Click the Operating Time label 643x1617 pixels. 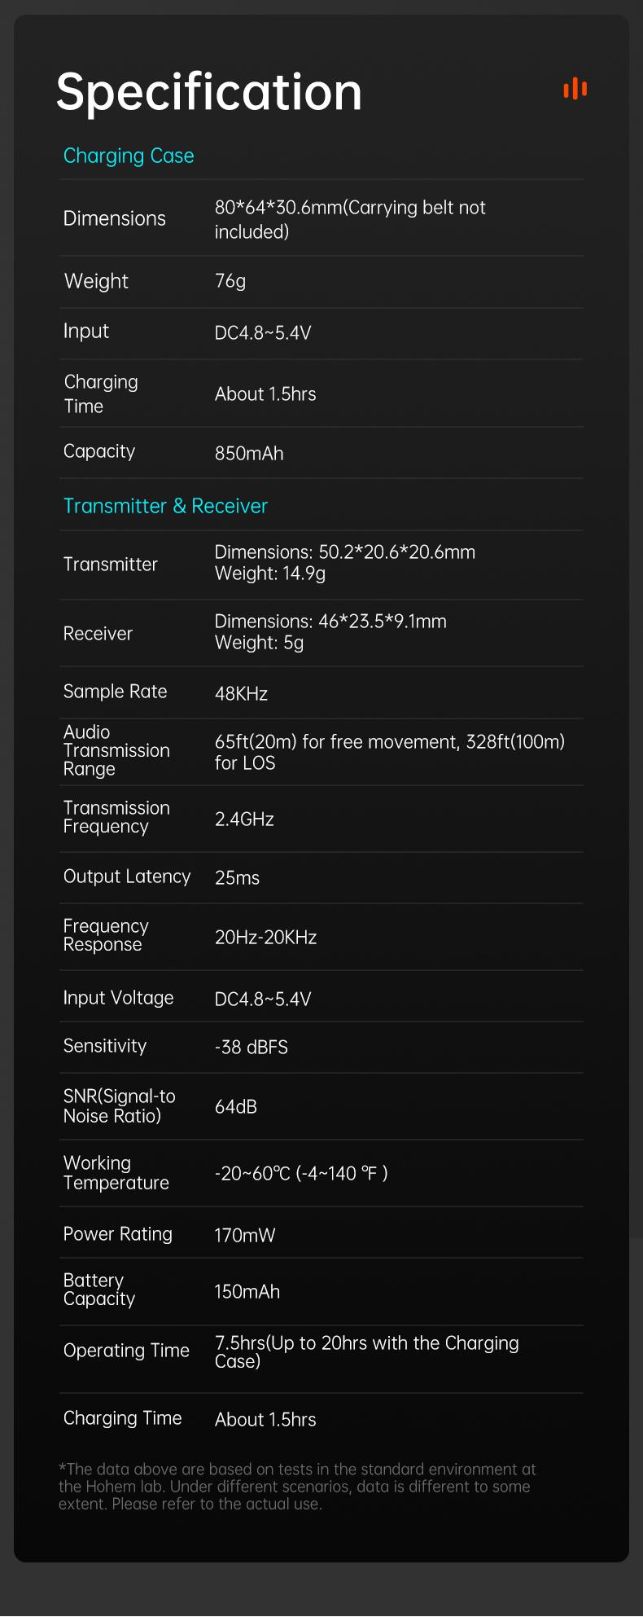(126, 1351)
